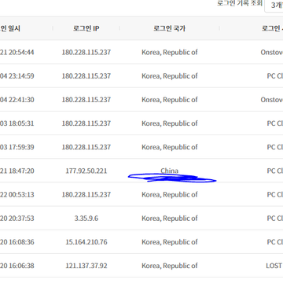Click the country cell in the 15.164.210.76 row
Image resolution: width=283 pixels, height=283 pixels.
click(170, 242)
